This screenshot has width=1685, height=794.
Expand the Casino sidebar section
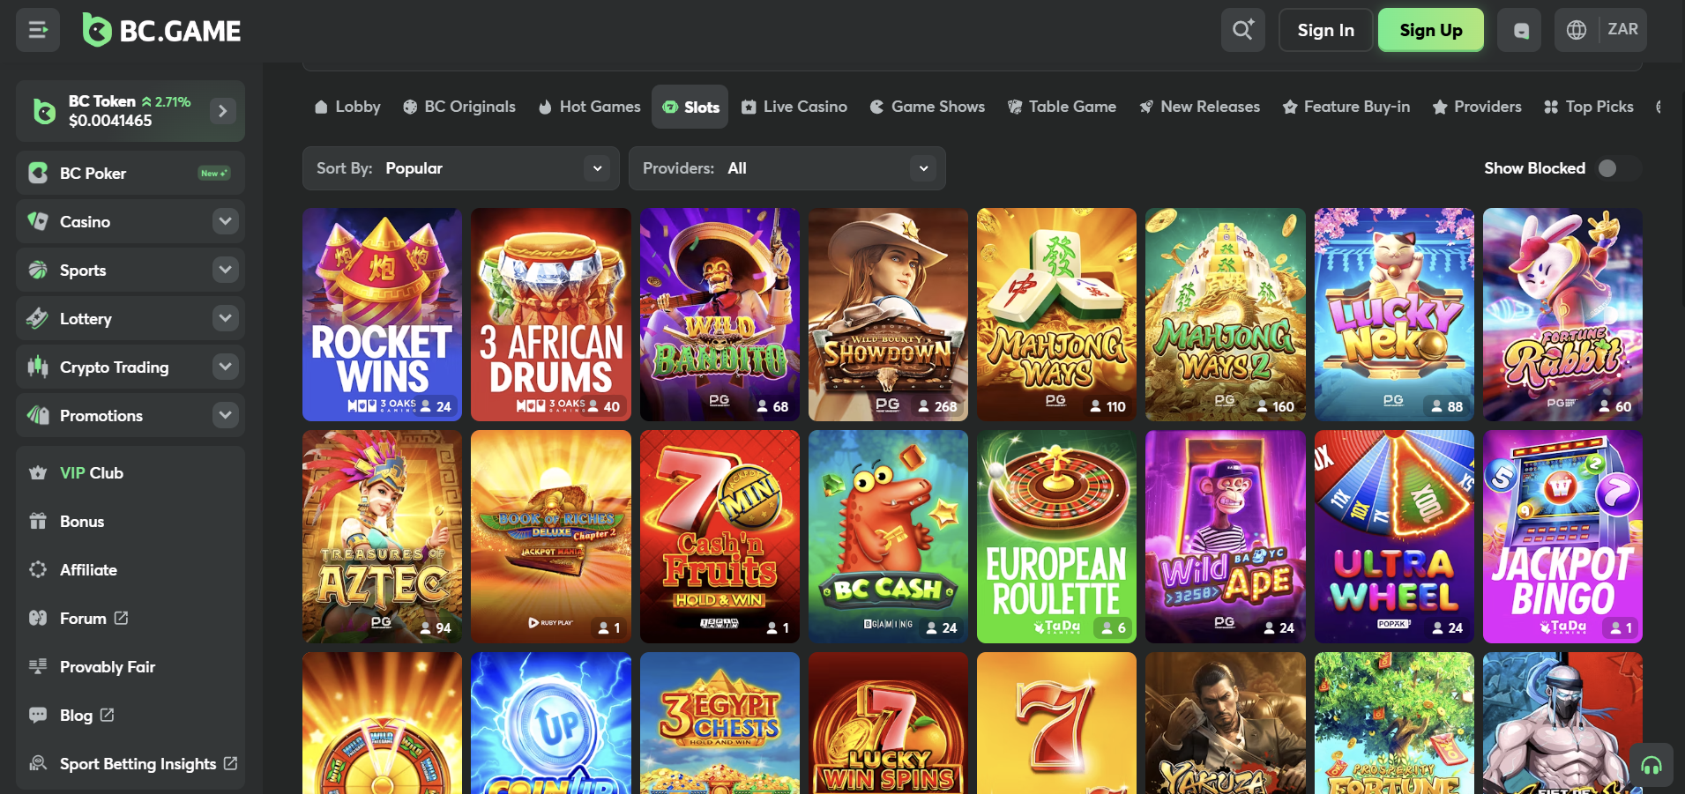(x=225, y=221)
